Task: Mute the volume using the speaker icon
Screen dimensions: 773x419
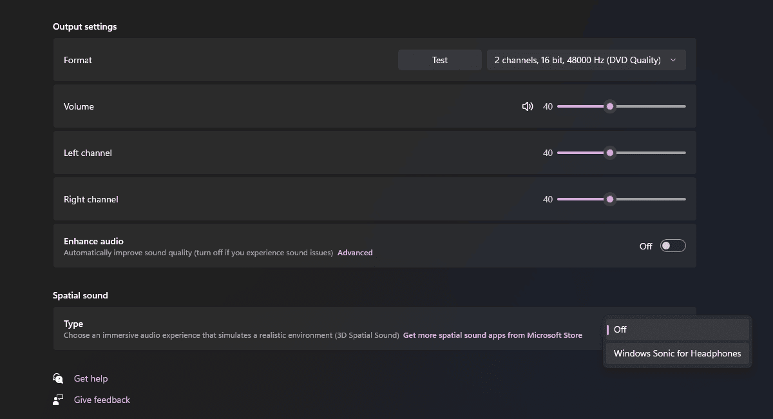Action: pyautogui.click(x=528, y=106)
